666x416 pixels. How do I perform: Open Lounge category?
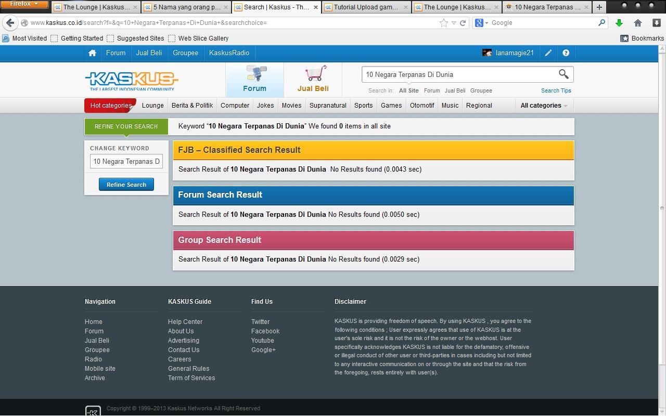(152, 106)
